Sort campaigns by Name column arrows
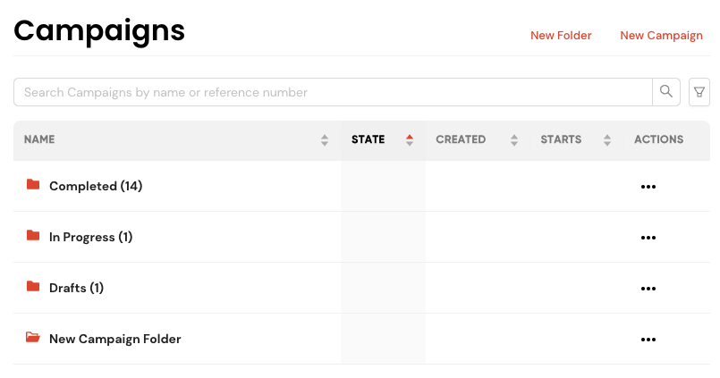Viewport: 720px width, 378px height. coord(325,140)
